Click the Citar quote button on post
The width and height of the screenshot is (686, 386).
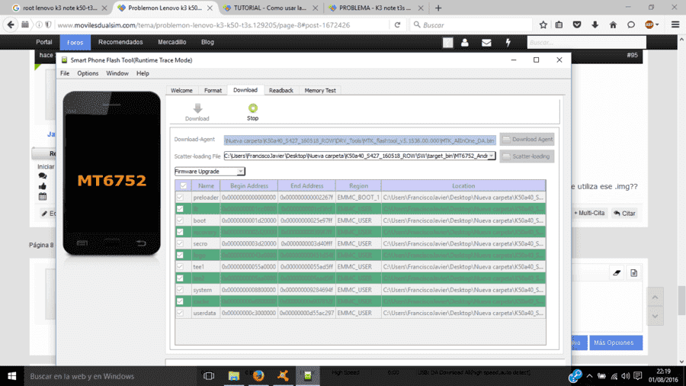coord(624,213)
